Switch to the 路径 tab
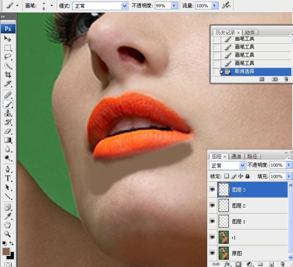The image size is (293, 267). pyautogui.click(x=252, y=156)
